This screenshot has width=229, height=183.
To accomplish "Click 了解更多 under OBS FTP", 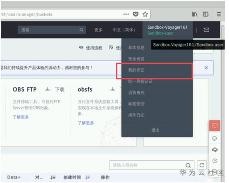I will (x=21, y=117).
